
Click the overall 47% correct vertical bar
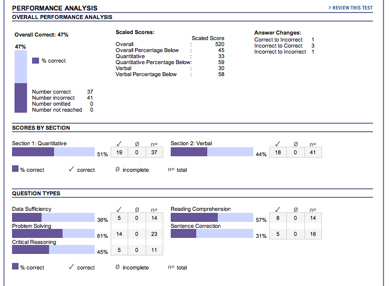click(21, 81)
